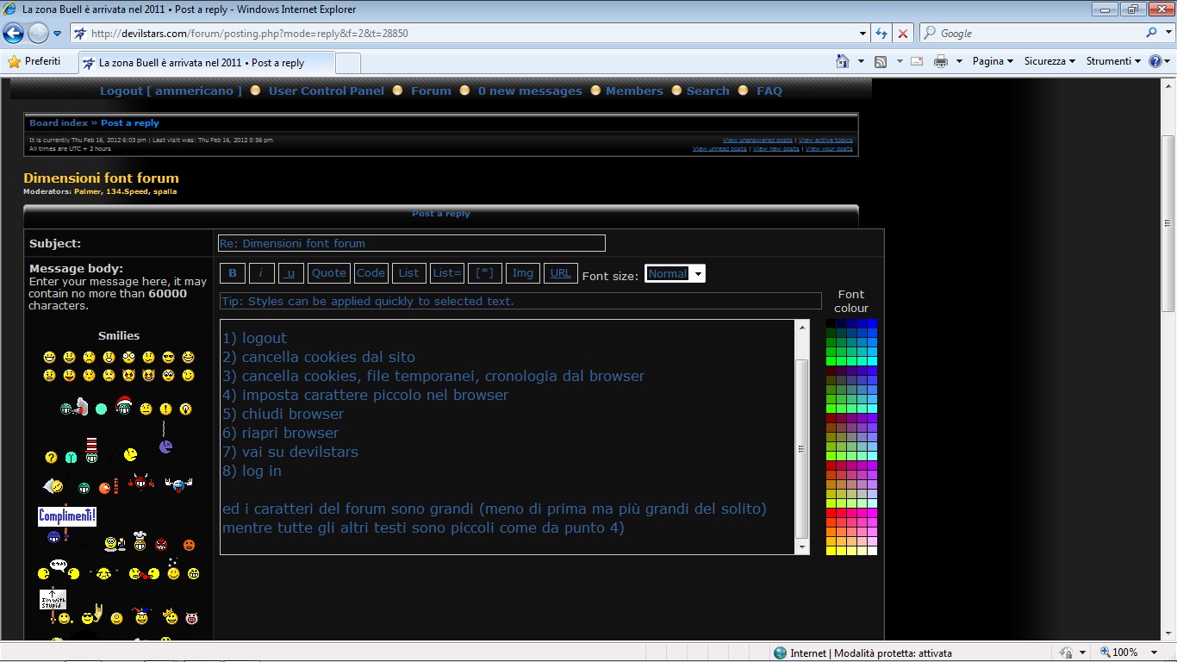The image size is (1177, 662).
Task: Click the browser Back arrow button
Action: pyautogui.click(x=14, y=34)
